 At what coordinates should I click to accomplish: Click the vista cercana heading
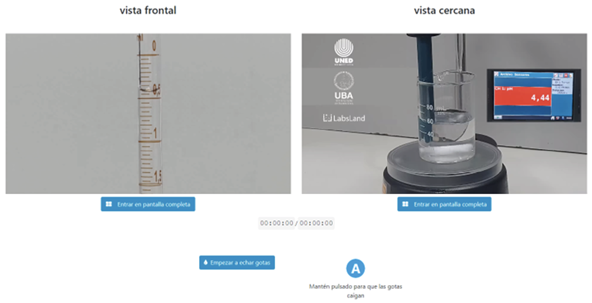click(444, 10)
